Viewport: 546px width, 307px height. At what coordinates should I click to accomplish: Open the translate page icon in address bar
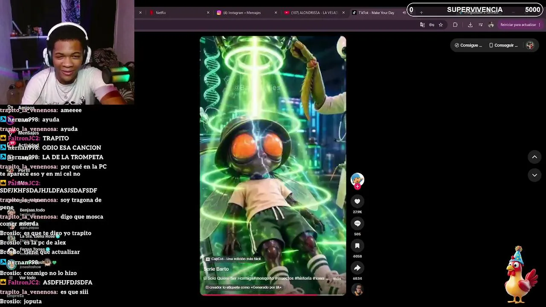tap(422, 25)
